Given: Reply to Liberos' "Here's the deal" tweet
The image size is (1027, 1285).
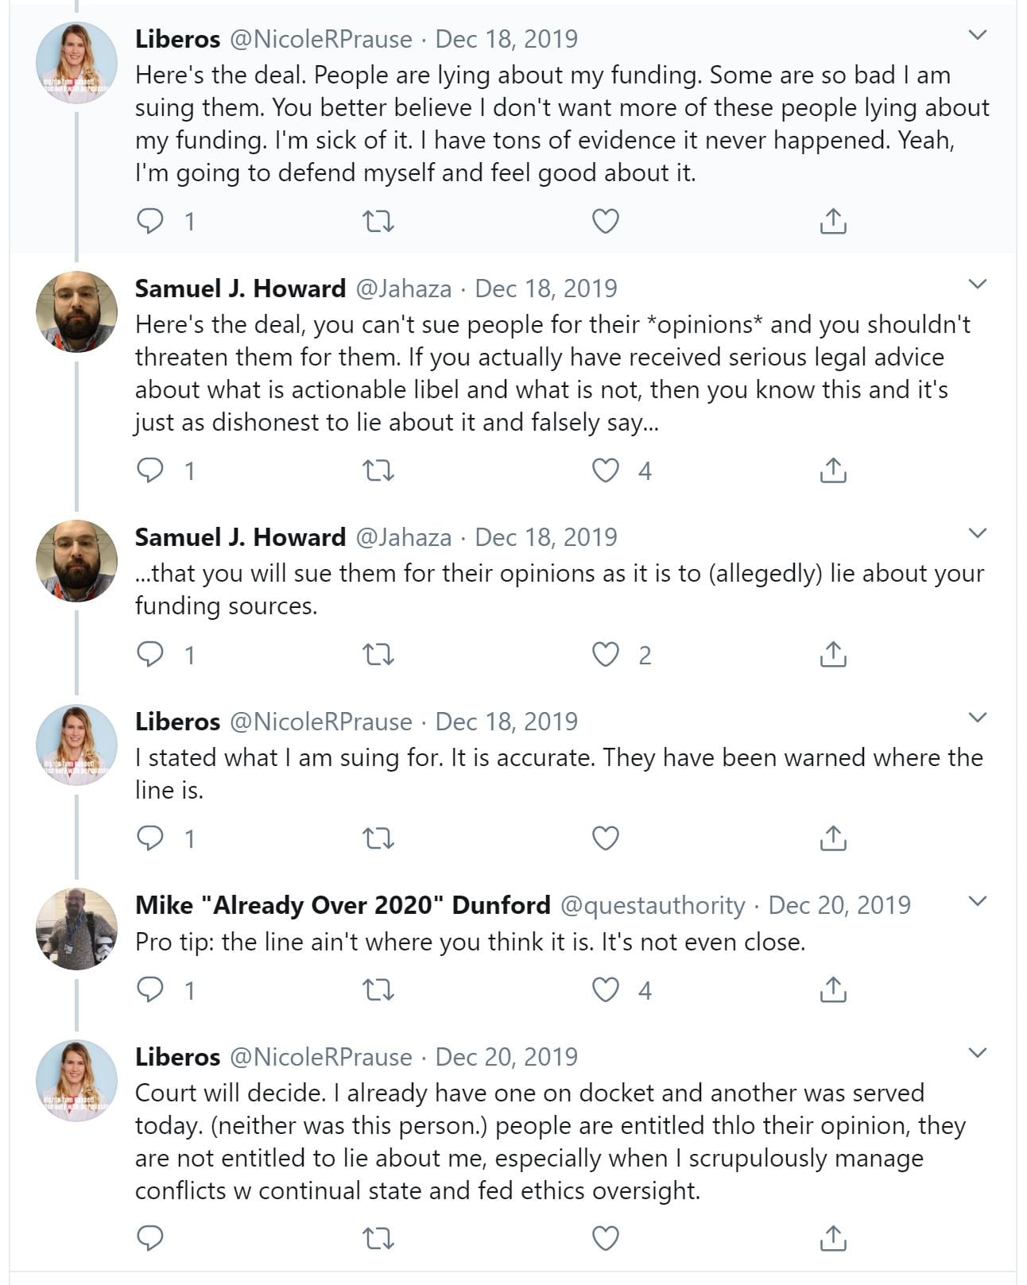Looking at the screenshot, I should [x=150, y=221].
